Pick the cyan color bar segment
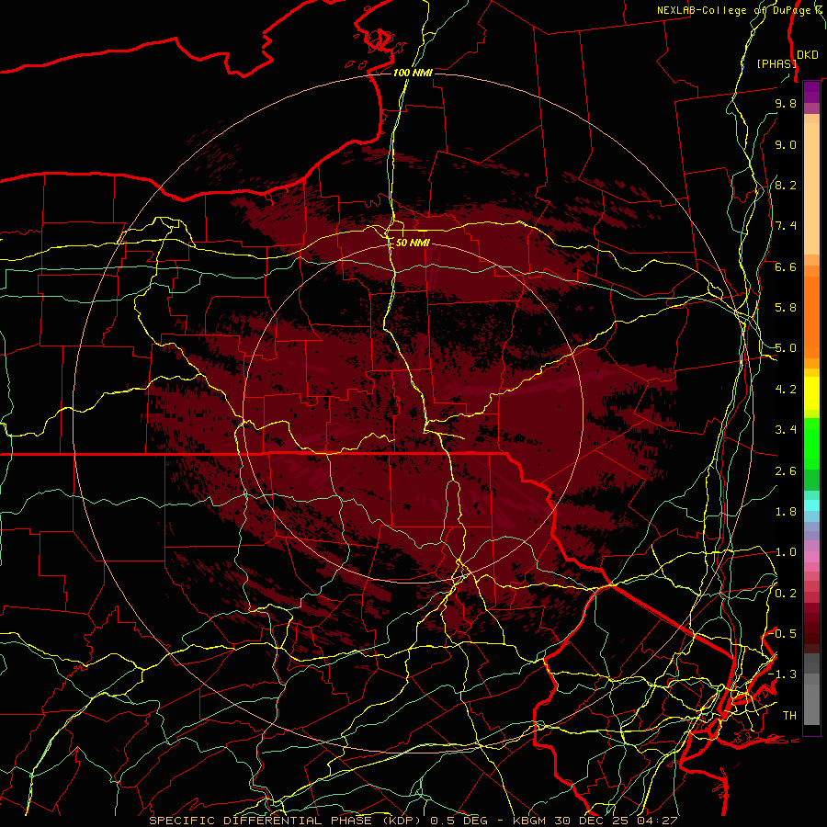Screen dimensions: 827x827 pyautogui.click(x=811, y=505)
